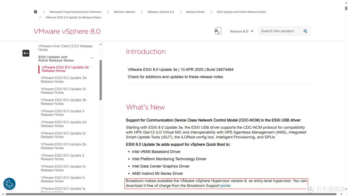Click the sidebar vertical scrollbar thumb
This screenshot has height=196, width=348.
click(101, 80)
